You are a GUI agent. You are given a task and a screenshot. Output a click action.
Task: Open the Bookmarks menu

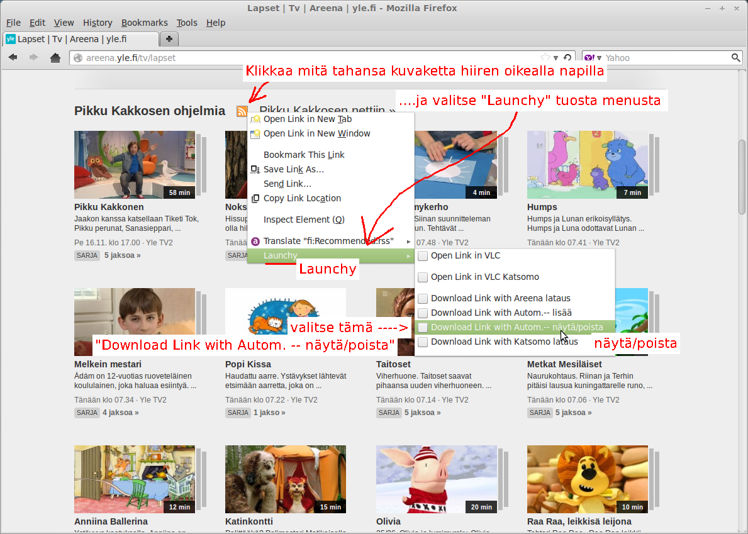point(144,23)
